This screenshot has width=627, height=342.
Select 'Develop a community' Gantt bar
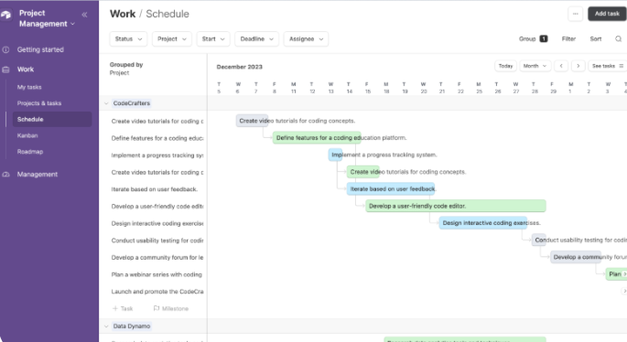point(576,257)
